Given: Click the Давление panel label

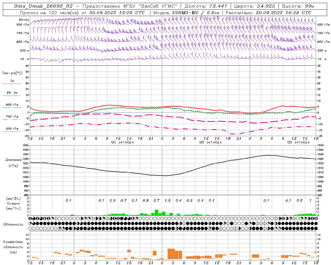Looking at the screenshot, I should coord(13,160).
